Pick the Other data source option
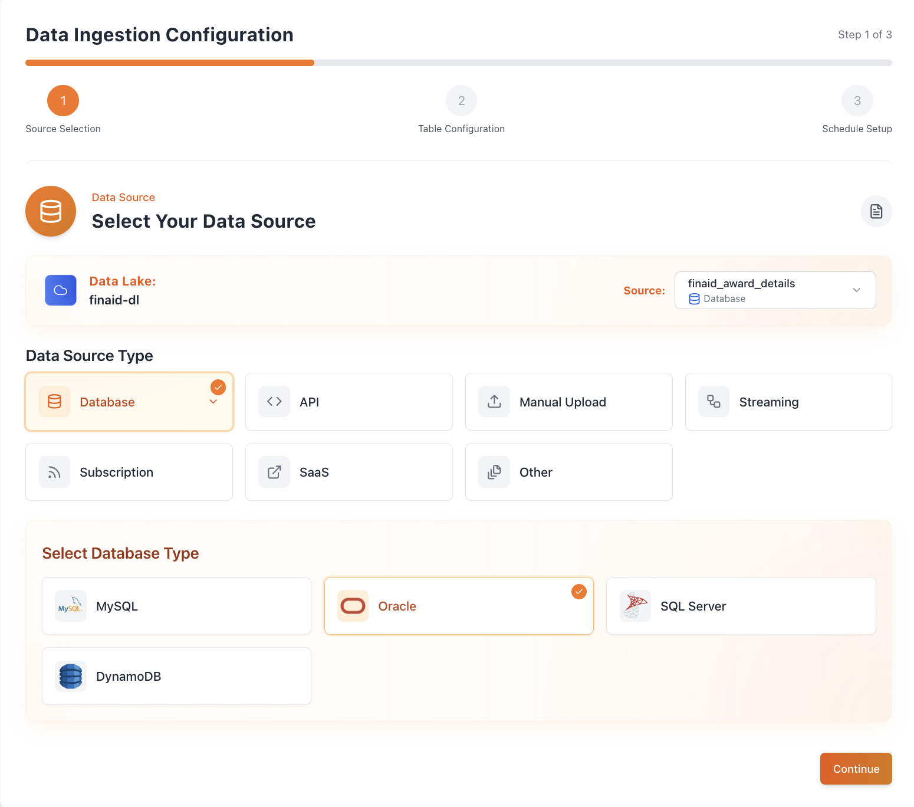The width and height of the screenshot is (914, 807). click(x=568, y=472)
